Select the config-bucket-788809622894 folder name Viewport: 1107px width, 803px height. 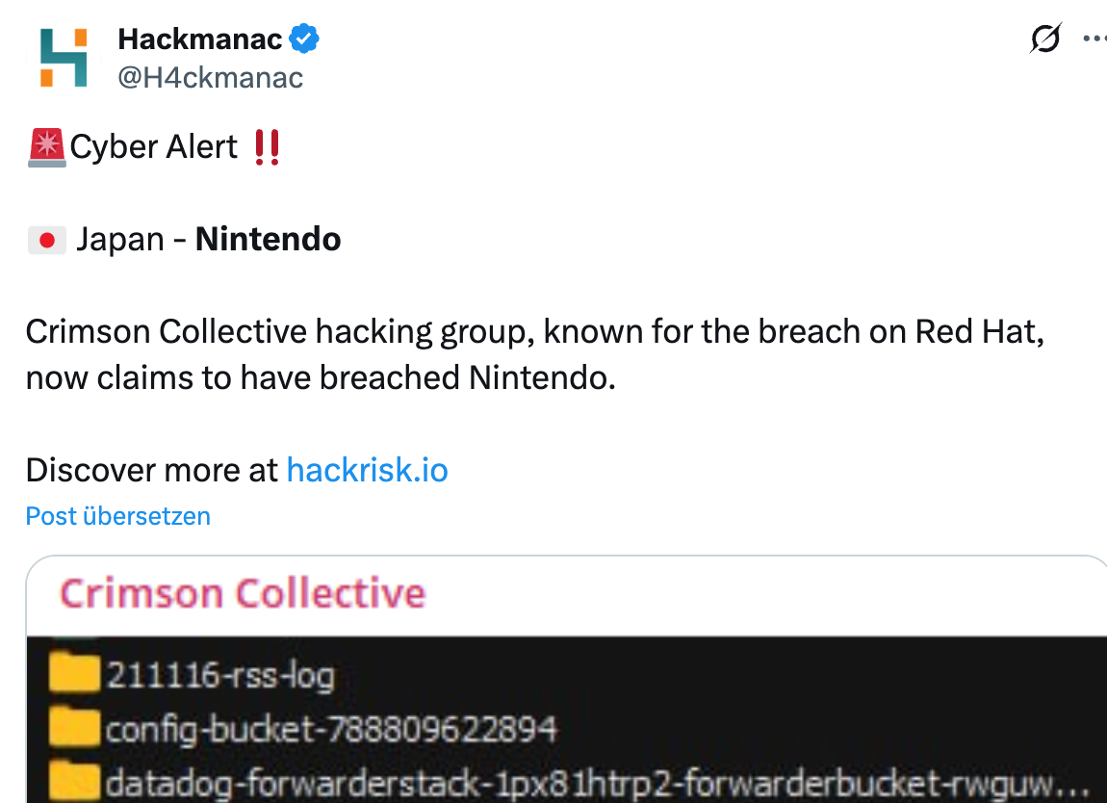pos(330,729)
